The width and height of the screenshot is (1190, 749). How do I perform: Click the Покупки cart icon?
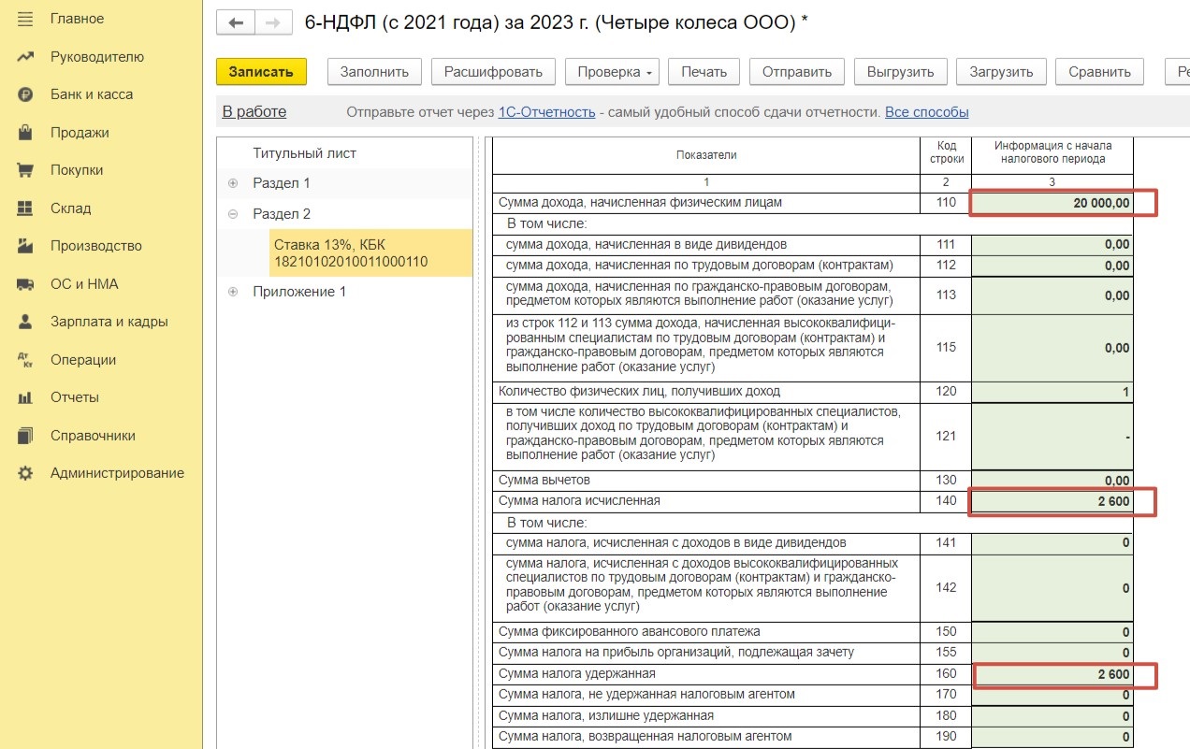26,170
